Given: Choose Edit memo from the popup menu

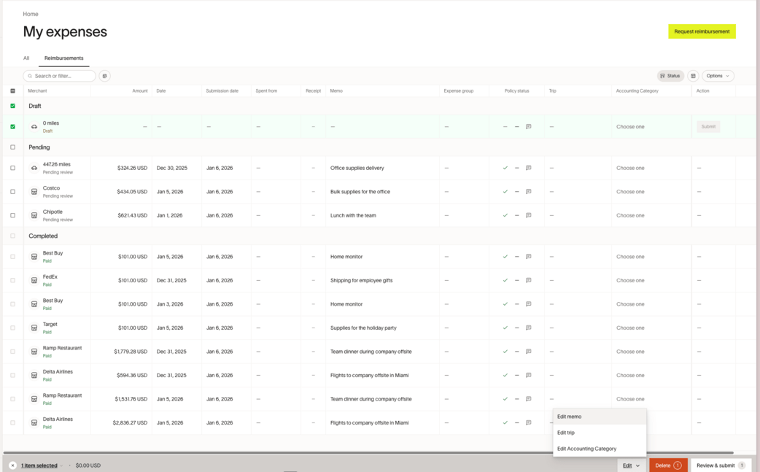Looking at the screenshot, I should coord(570,417).
